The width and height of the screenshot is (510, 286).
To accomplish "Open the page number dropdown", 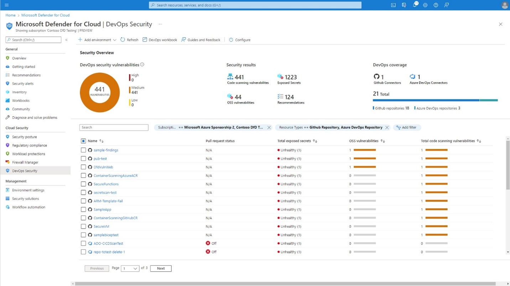I will (x=130, y=268).
